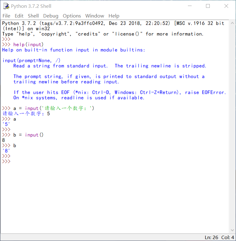Click the text 'Help on built-in function input'

(x=46, y=50)
